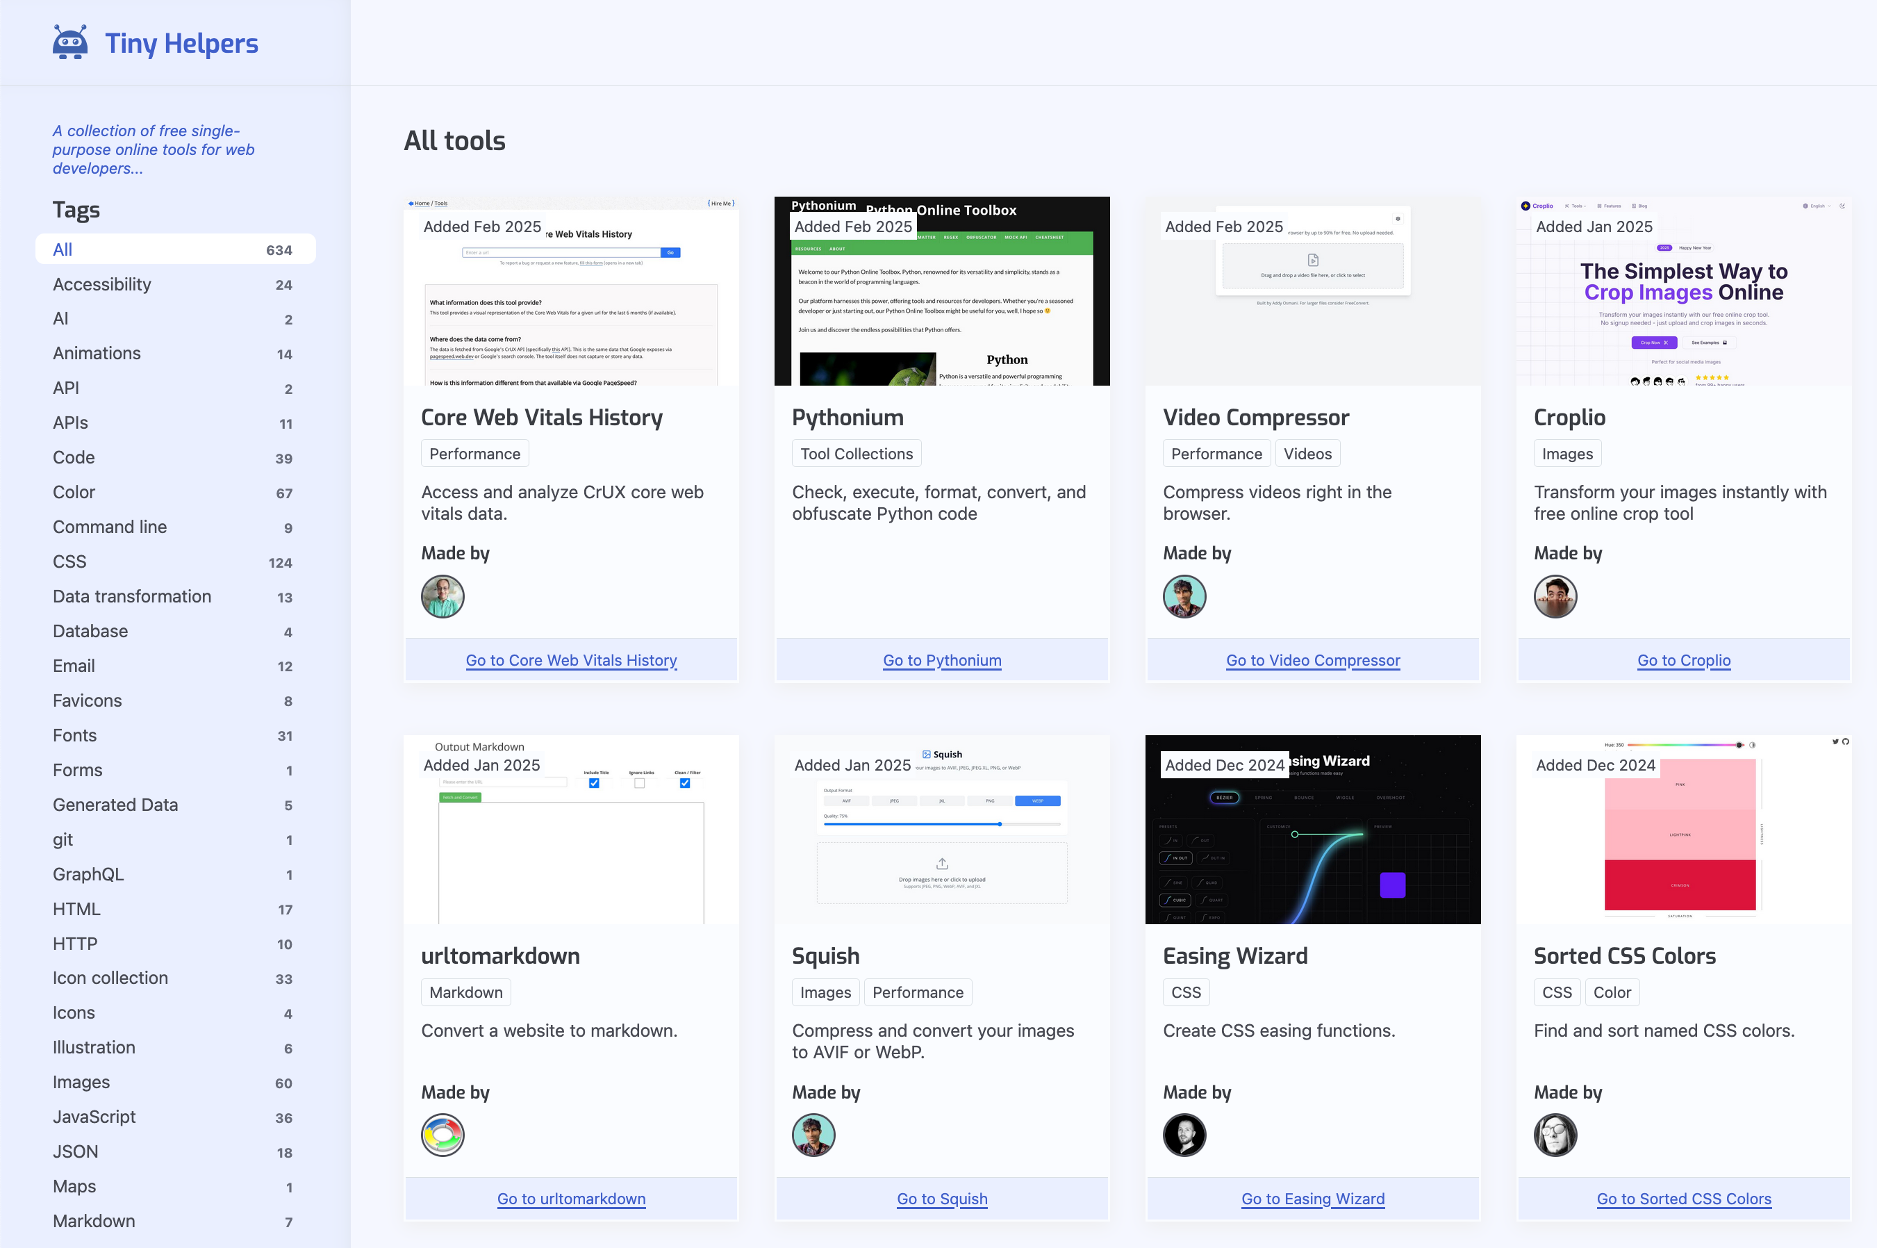This screenshot has width=1877, height=1248.
Task: Go to Croplio link
Action: [1684, 661]
